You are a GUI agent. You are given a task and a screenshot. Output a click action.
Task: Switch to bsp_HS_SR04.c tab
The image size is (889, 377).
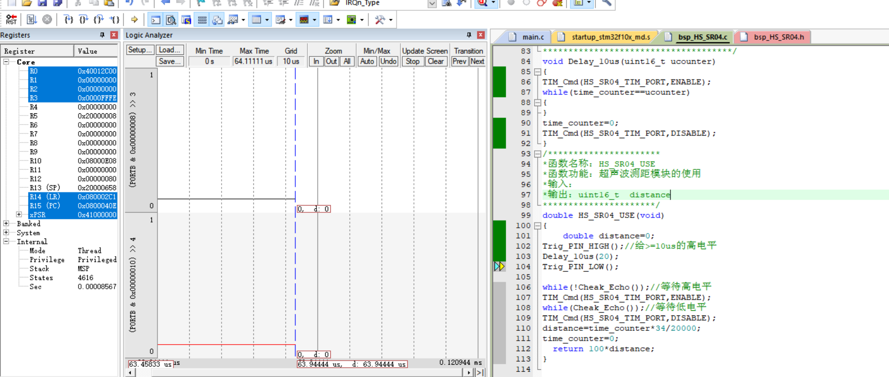697,37
